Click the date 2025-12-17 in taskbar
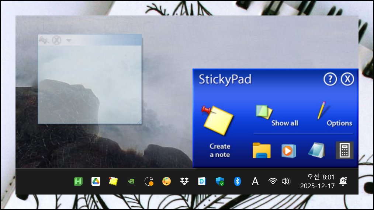The height and width of the screenshot is (210, 374). [317, 186]
